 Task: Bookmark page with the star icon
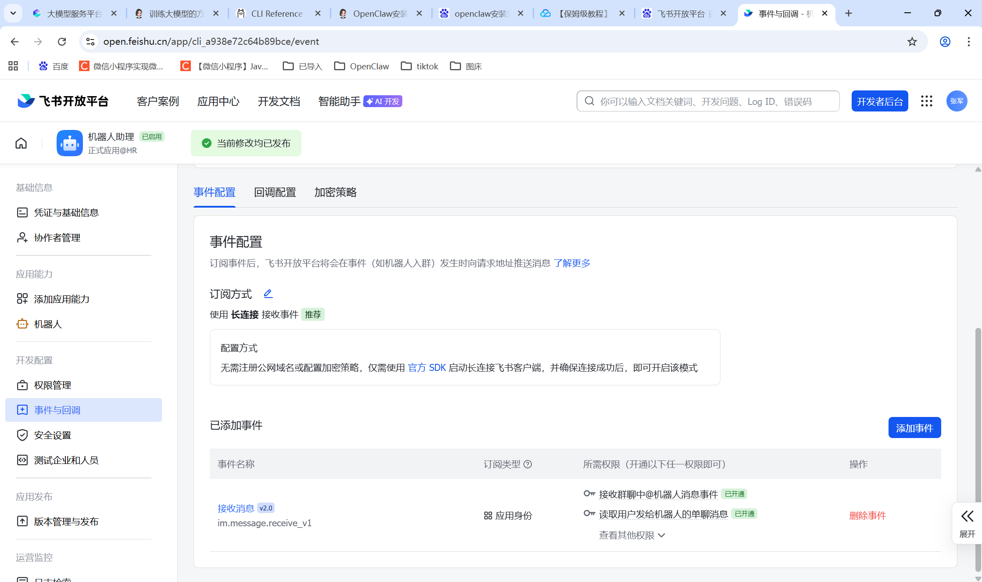tap(912, 42)
